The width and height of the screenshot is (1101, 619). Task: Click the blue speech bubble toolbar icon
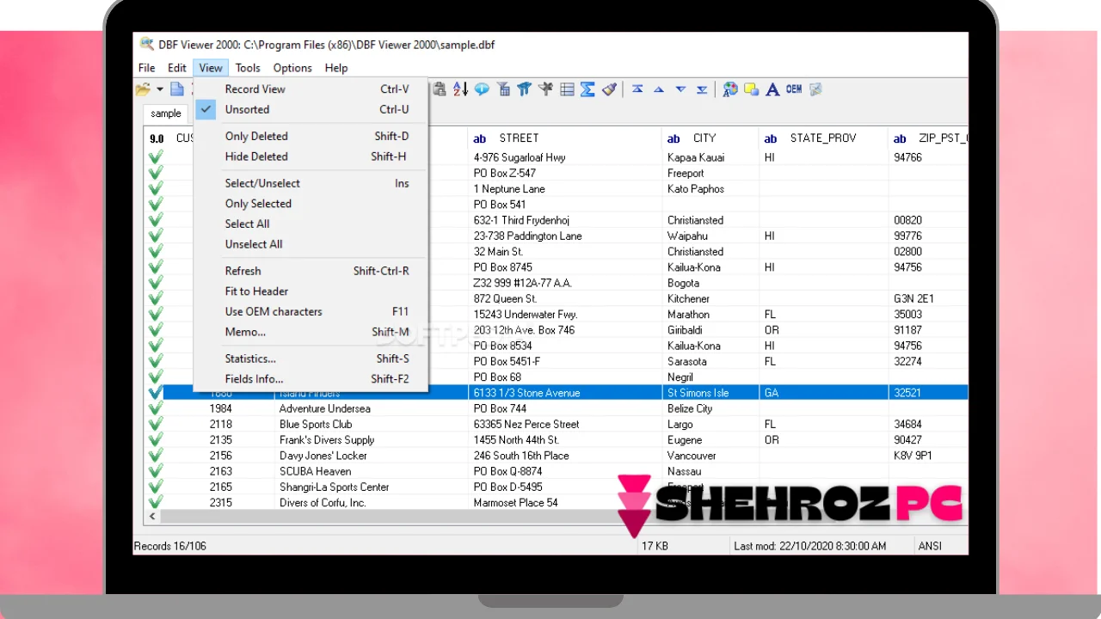(x=482, y=89)
